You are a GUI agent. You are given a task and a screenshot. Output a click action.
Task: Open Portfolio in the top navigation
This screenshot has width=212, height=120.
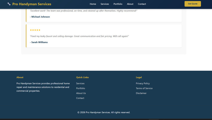118,4
